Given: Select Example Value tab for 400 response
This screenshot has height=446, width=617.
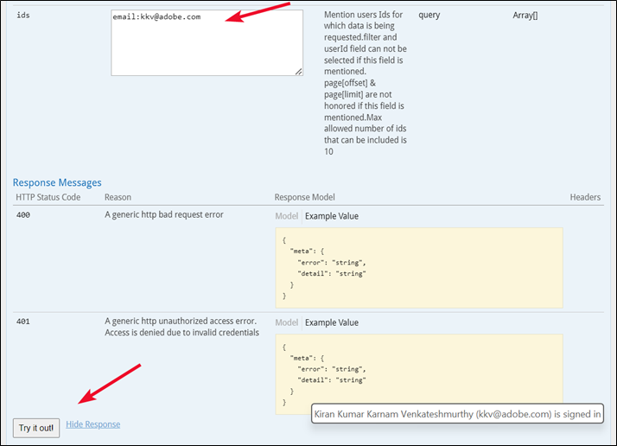Looking at the screenshot, I should [332, 216].
